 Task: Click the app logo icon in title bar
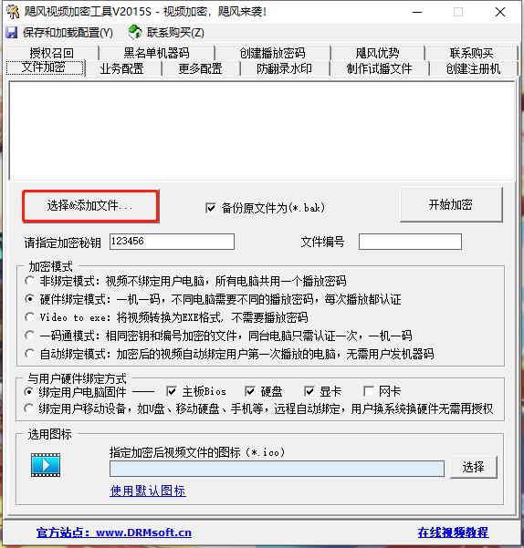(x=13, y=12)
